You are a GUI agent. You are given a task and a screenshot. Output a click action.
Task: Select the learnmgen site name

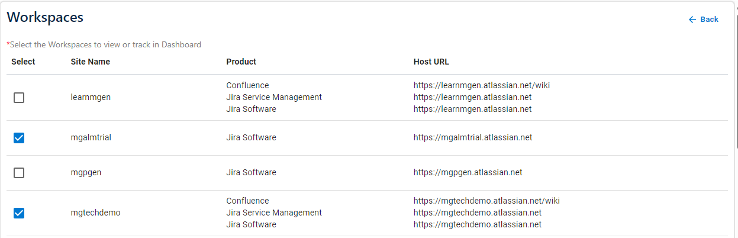[91, 97]
